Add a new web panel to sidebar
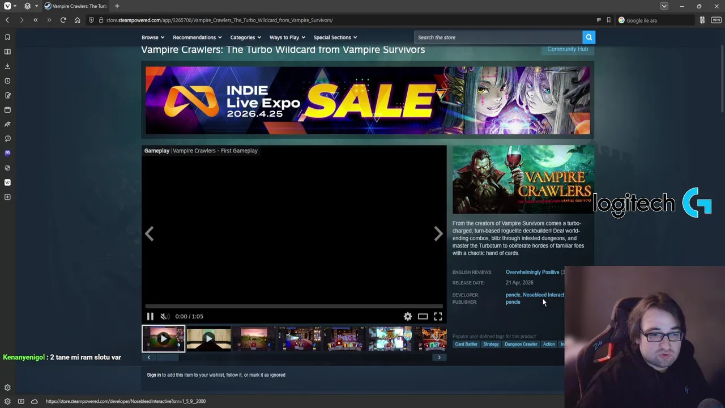Screen dimensions: 725x408 click(7, 197)
